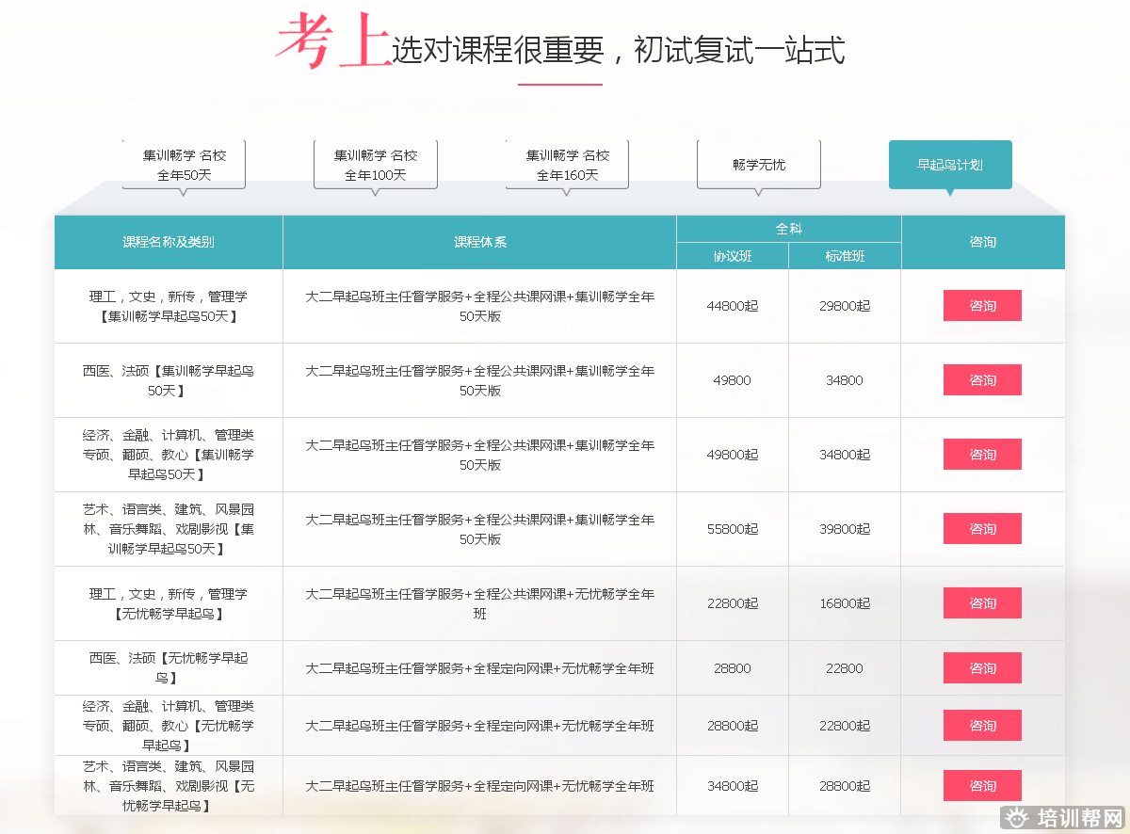Click the 全科 header cell
Viewport: 1130px width, 834px height.
788,229
